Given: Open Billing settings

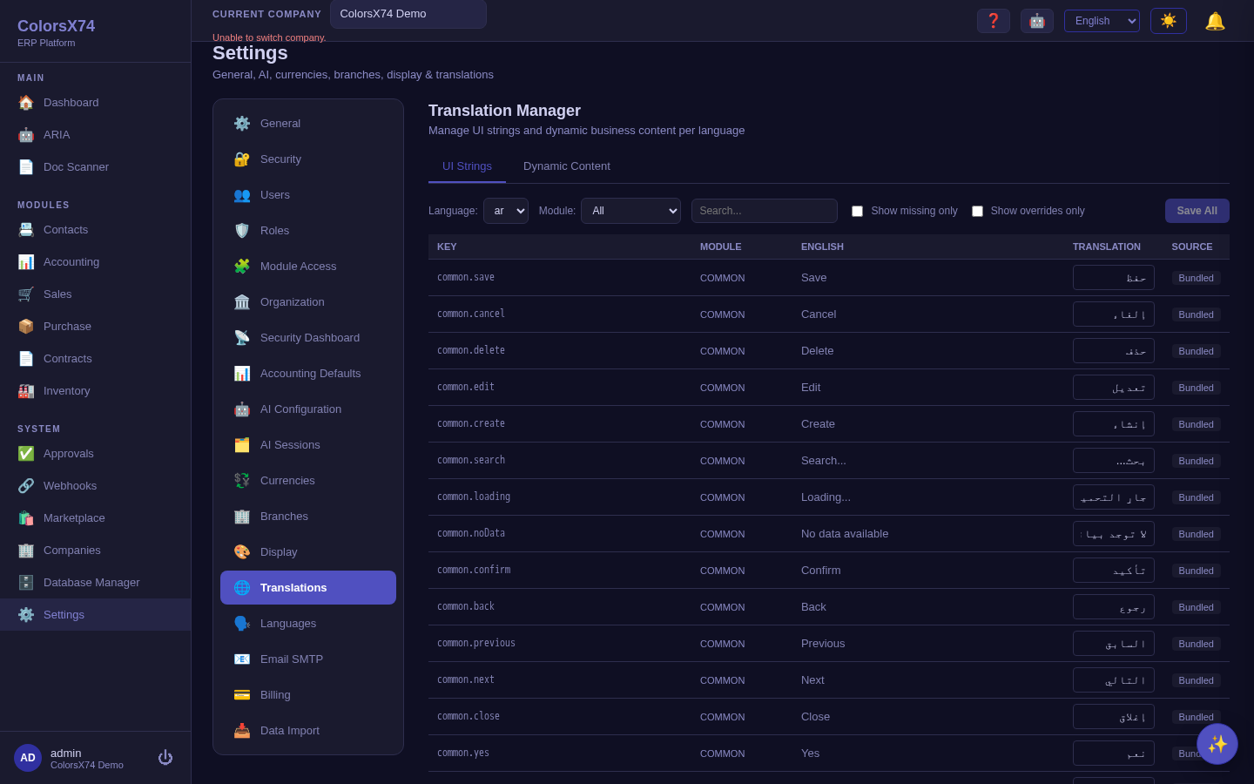Looking at the screenshot, I should [308, 695].
